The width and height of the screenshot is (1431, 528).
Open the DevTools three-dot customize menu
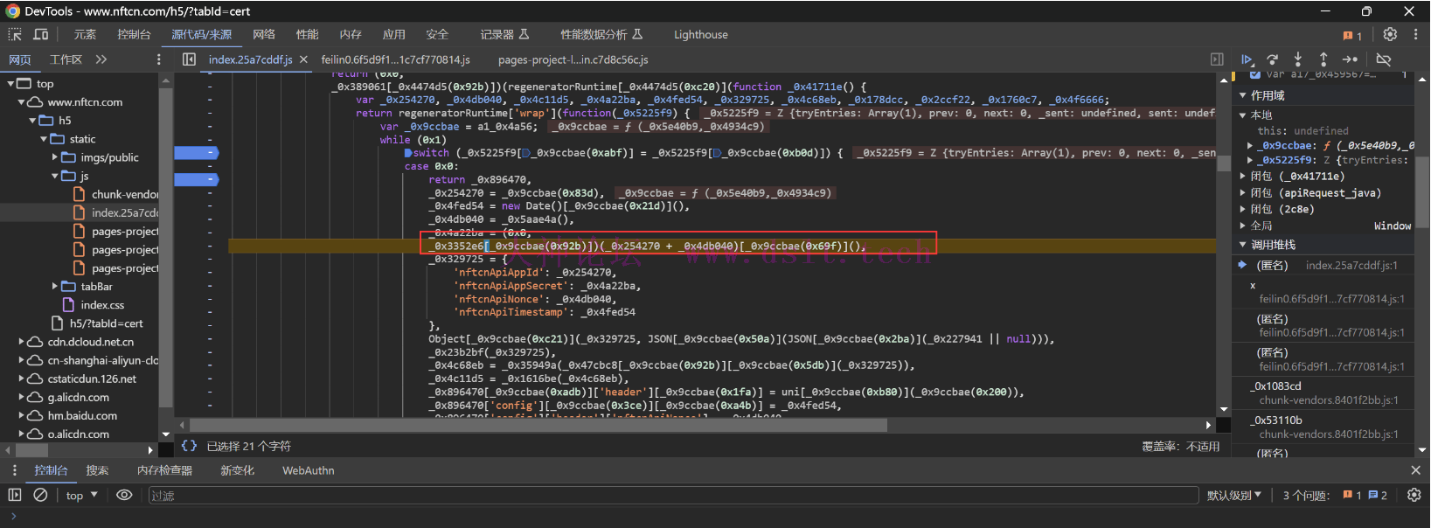(1415, 34)
